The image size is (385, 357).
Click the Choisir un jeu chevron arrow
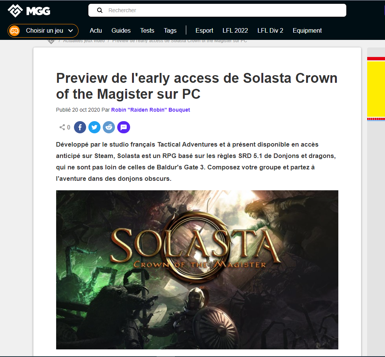(71, 31)
